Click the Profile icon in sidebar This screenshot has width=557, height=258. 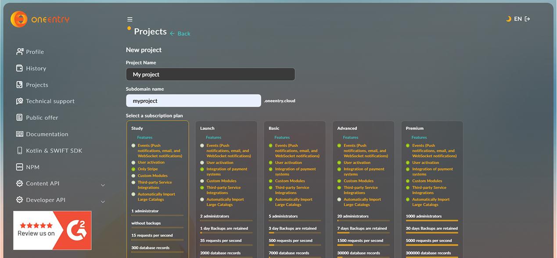19,52
